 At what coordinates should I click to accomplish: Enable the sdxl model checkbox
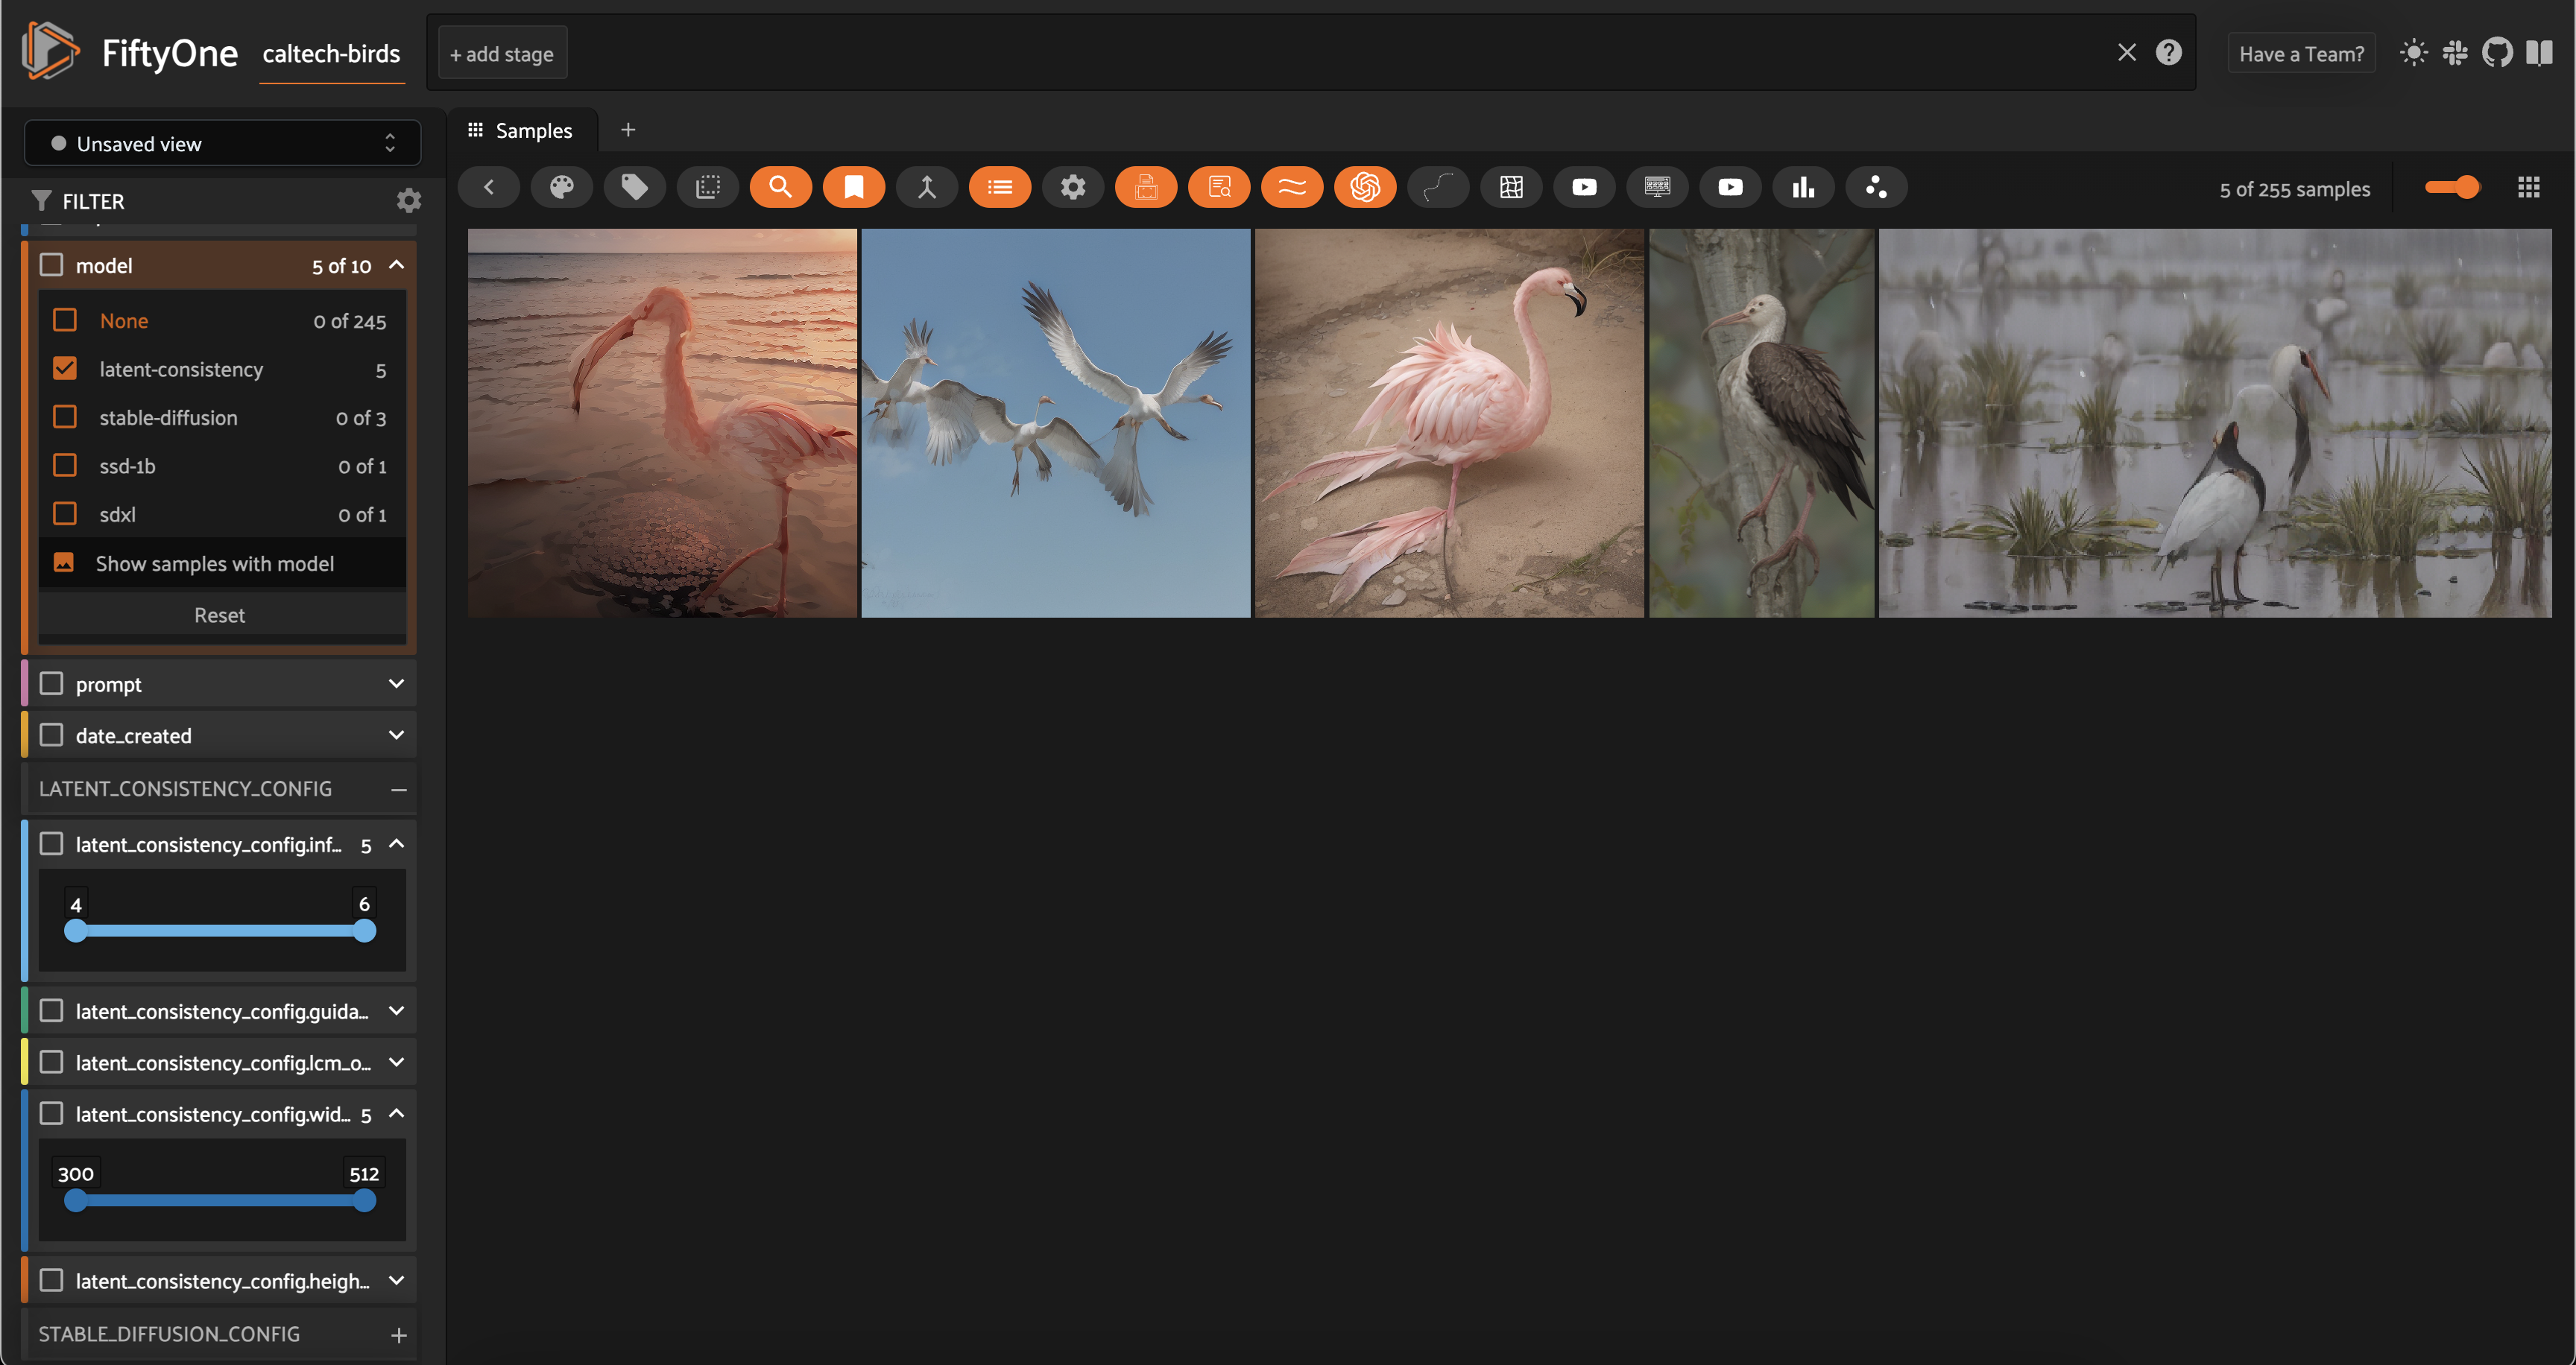pyautogui.click(x=65, y=513)
